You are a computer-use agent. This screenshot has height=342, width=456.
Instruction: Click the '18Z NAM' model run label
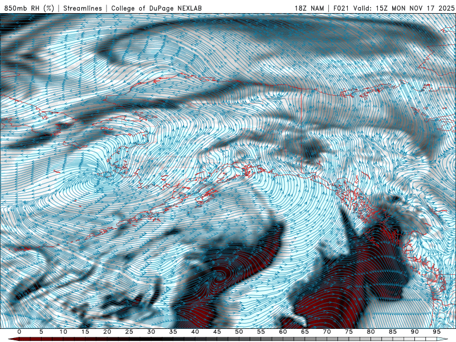309,8
